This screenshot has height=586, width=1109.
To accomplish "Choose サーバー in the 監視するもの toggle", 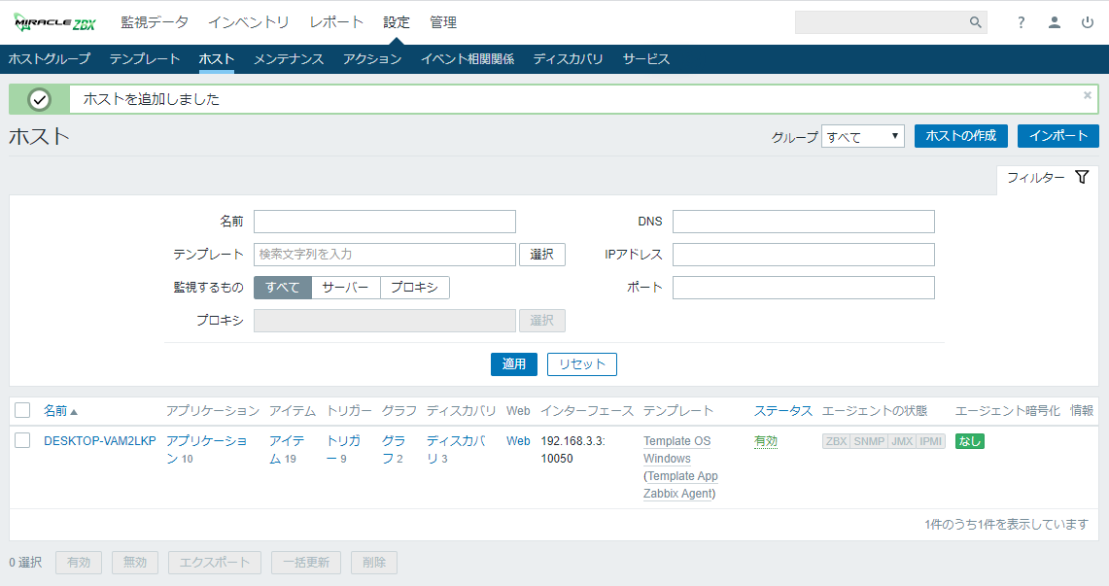I will pyautogui.click(x=345, y=288).
